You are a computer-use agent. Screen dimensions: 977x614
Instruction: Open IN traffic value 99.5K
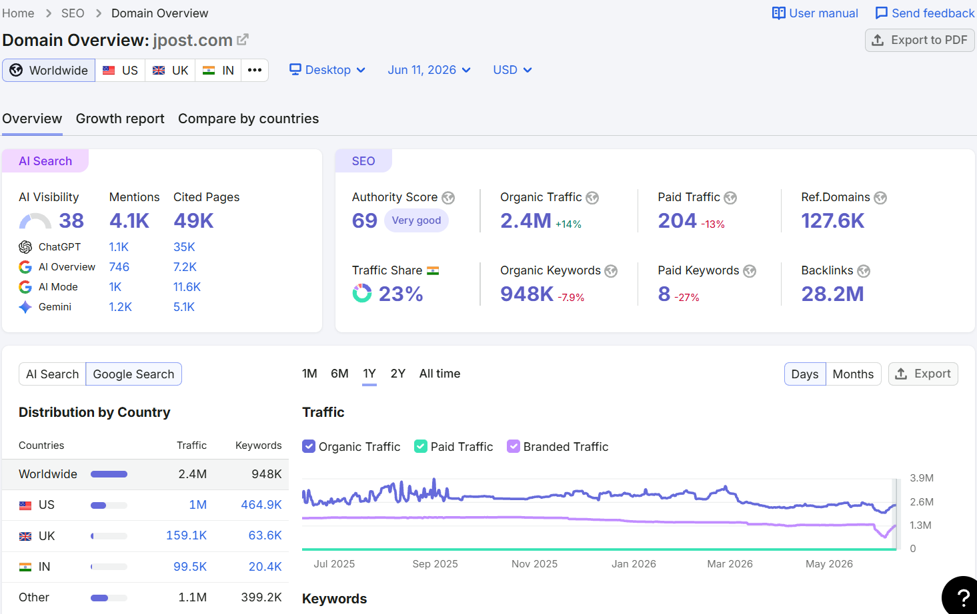pos(190,567)
